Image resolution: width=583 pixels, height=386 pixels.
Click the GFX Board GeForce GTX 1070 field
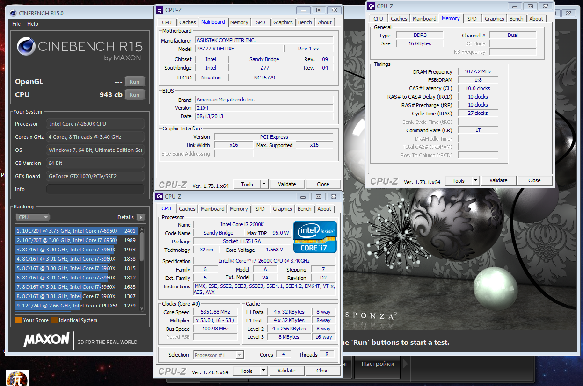pyautogui.click(x=95, y=176)
